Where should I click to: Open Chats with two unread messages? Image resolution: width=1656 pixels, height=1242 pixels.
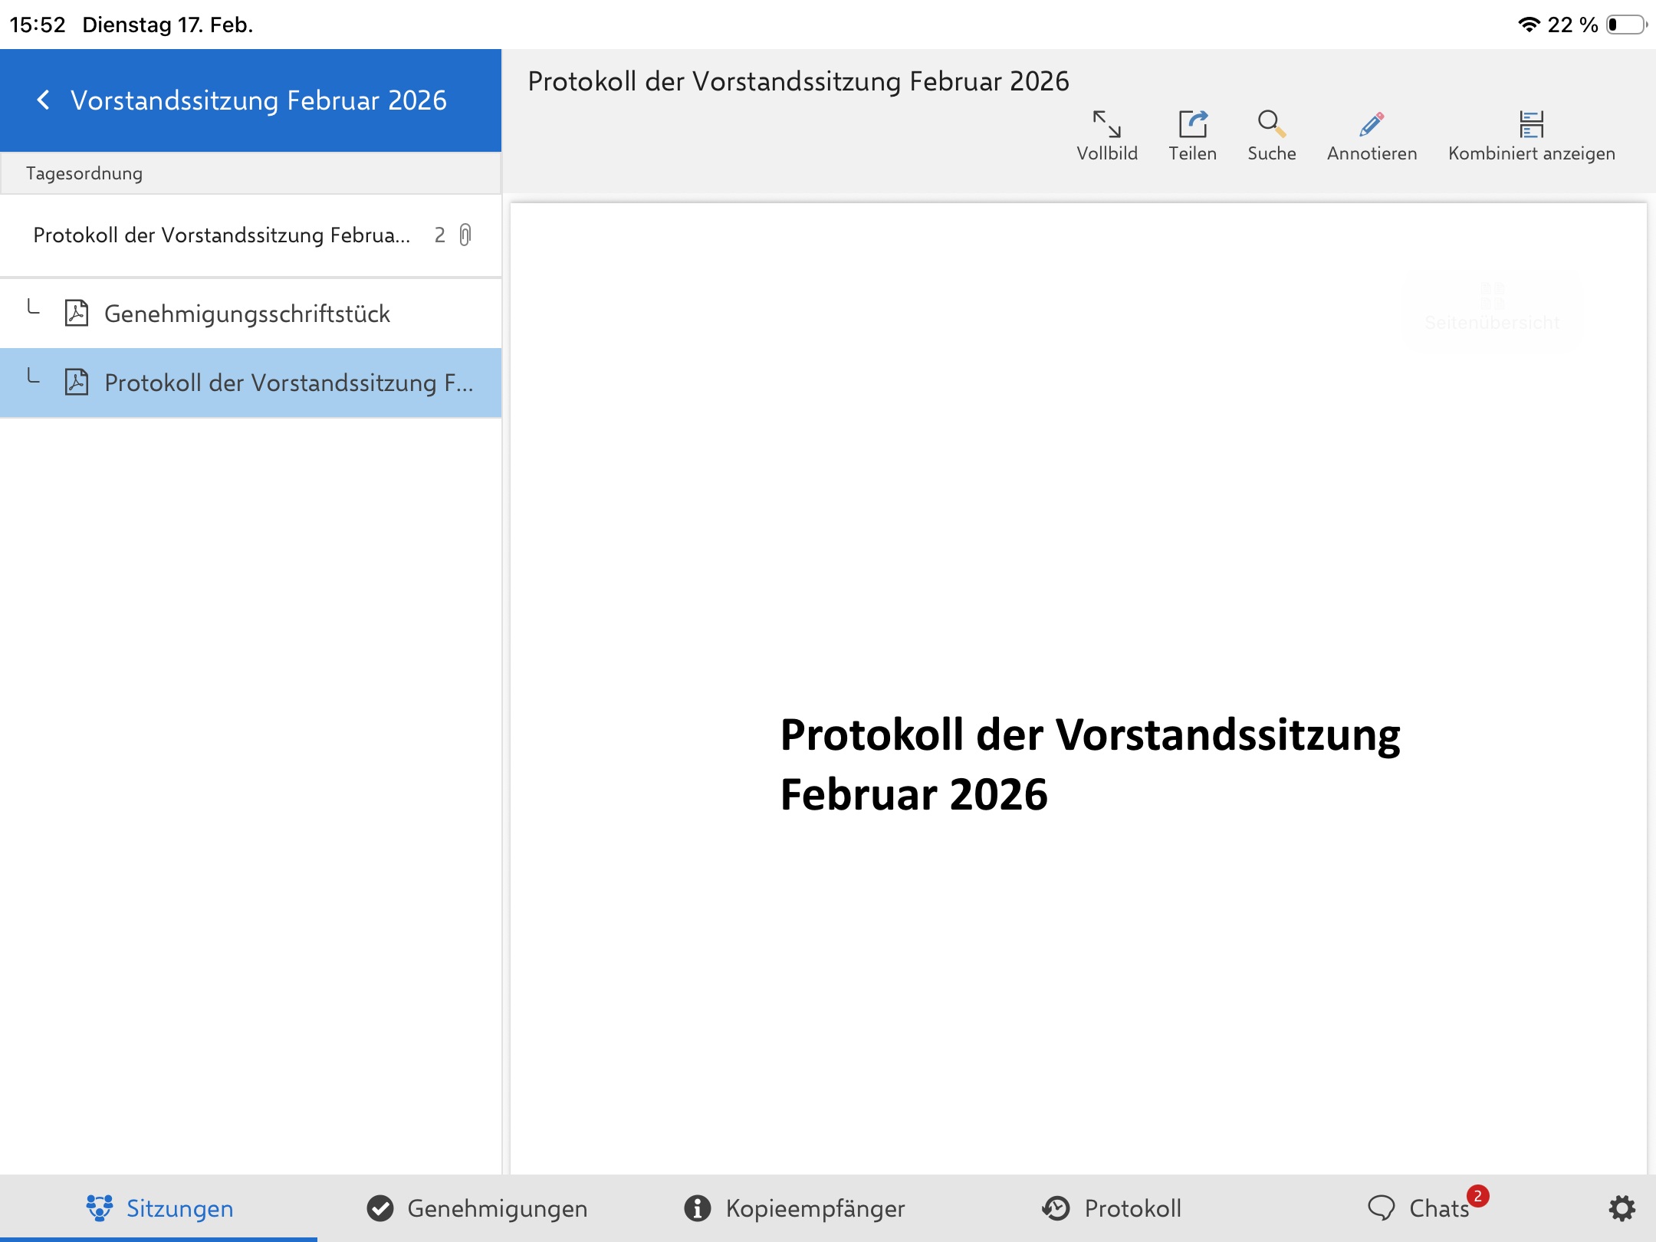[x=1426, y=1208]
